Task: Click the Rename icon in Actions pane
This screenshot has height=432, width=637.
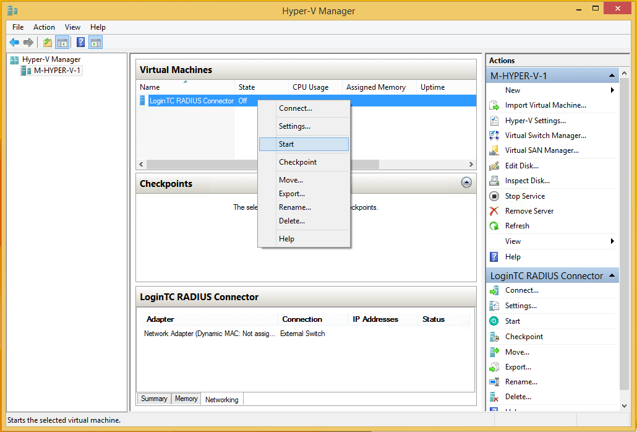Action: click(x=494, y=382)
